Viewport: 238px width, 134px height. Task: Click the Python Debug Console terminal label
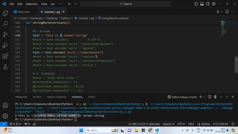182,97
